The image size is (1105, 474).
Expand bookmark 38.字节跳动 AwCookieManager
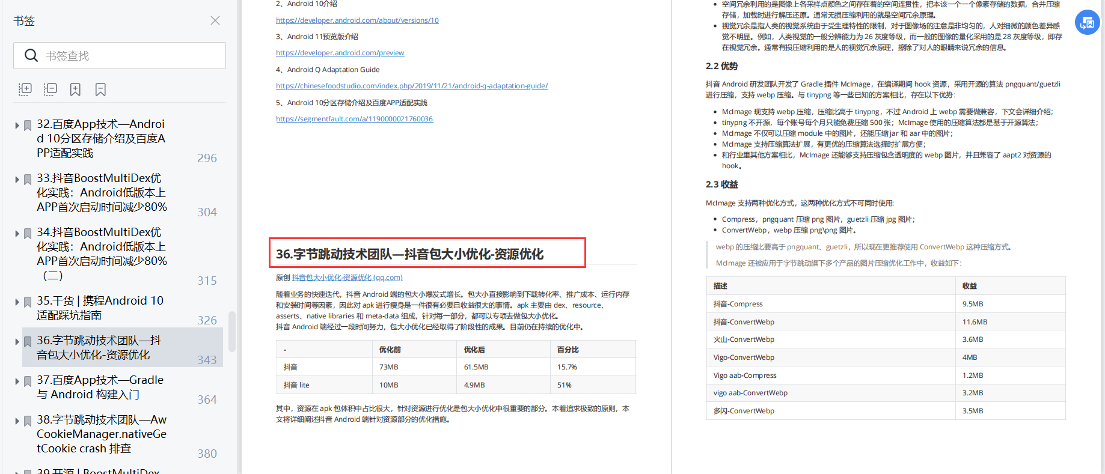(x=17, y=421)
